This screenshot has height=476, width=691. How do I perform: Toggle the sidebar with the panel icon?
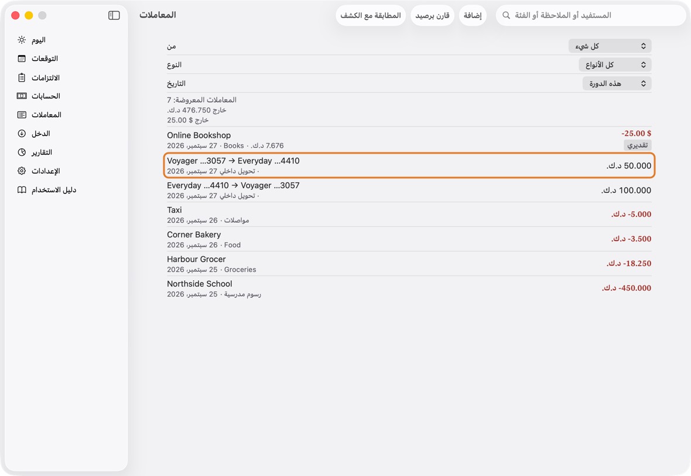tap(114, 15)
